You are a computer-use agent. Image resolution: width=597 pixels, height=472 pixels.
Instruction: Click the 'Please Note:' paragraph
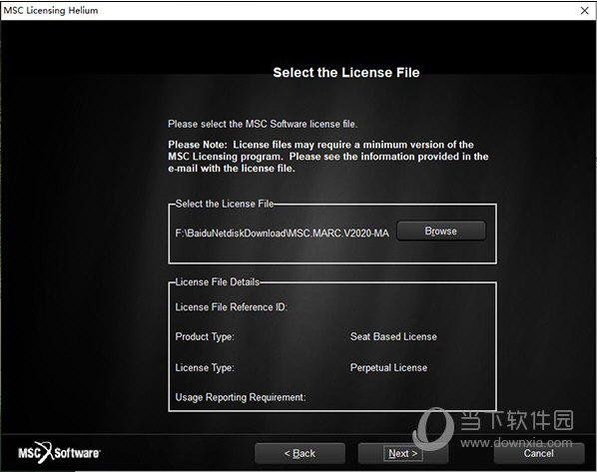(x=328, y=157)
